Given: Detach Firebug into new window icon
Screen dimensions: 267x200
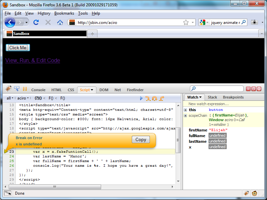Looking at the screenshot, I should pyautogui.click(x=254, y=89).
